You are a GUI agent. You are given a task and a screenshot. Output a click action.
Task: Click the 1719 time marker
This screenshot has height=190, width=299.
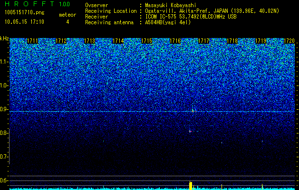pos(261,41)
